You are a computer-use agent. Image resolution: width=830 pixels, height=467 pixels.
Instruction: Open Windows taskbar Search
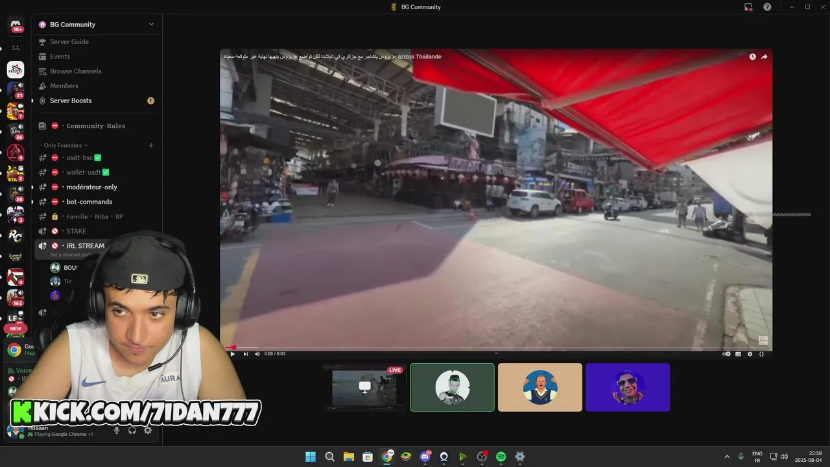click(329, 457)
